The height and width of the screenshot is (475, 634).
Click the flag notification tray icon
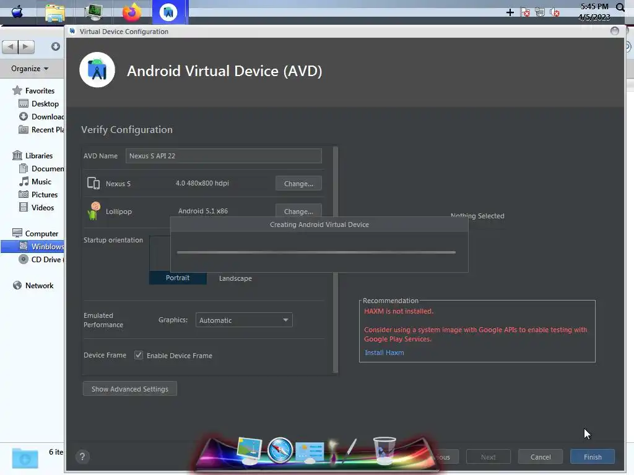pos(525,12)
